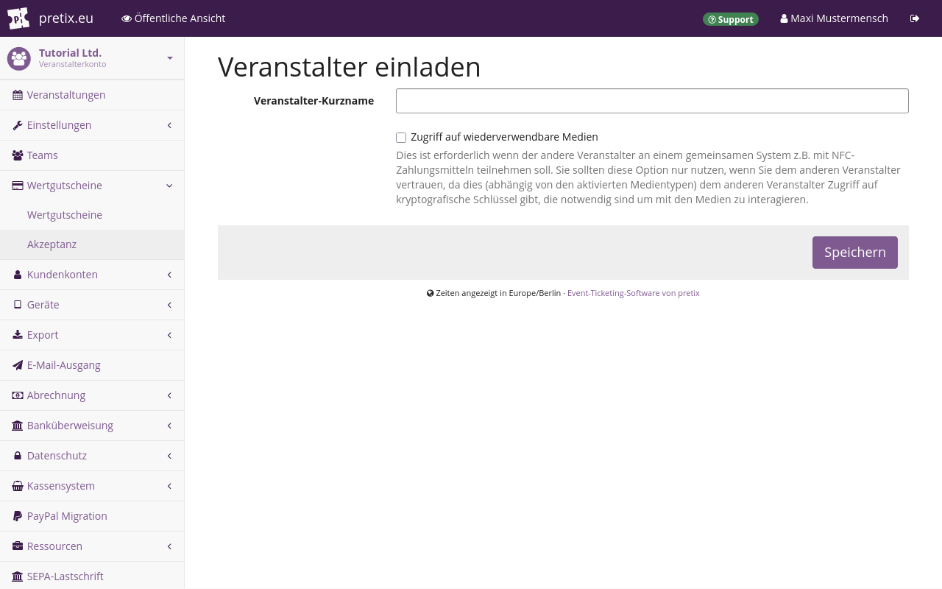This screenshot has height=589, width=942.
Task: Open the Maxi Mustermensch user link
Action: [834, 18]
